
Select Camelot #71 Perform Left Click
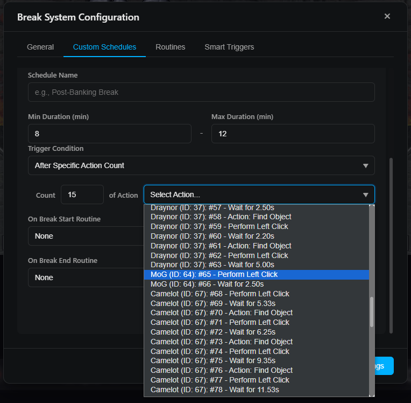[257, 322]
